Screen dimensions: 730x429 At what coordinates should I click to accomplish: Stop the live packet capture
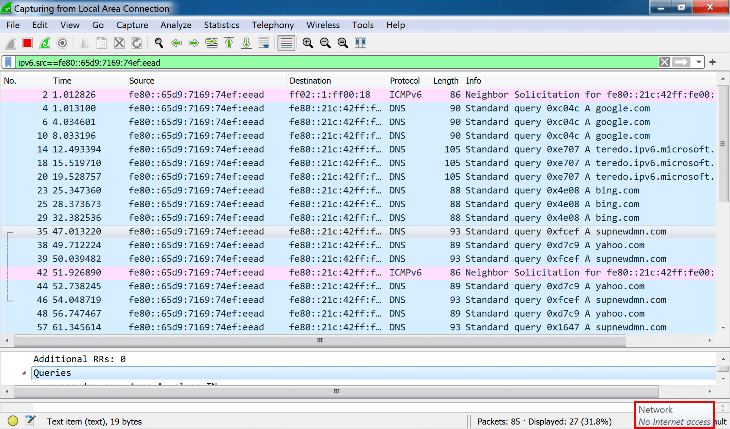(27, 43)
